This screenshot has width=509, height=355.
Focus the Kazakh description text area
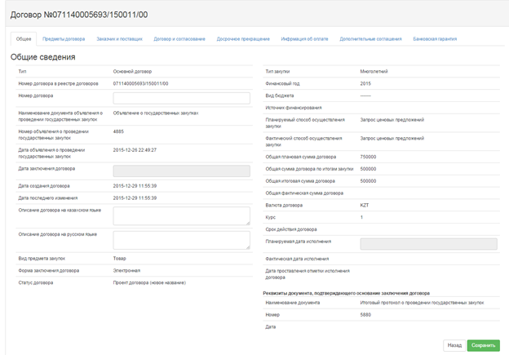click(x=181, y=216)
